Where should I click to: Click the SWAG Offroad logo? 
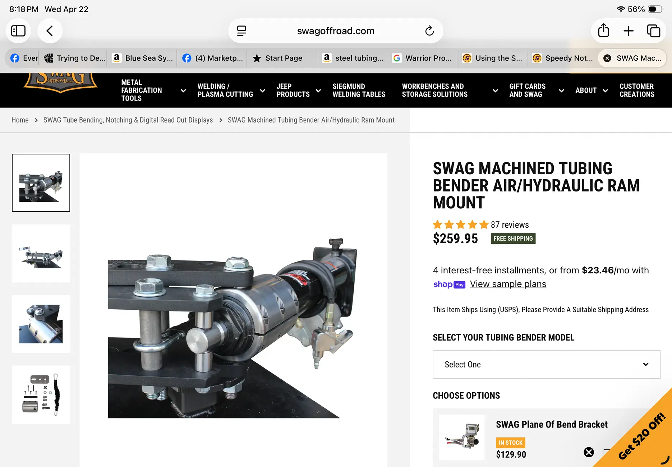click(x=60, y=83)
